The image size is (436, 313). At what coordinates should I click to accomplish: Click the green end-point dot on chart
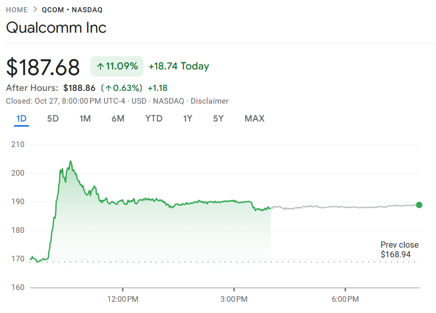click(419, 205)
